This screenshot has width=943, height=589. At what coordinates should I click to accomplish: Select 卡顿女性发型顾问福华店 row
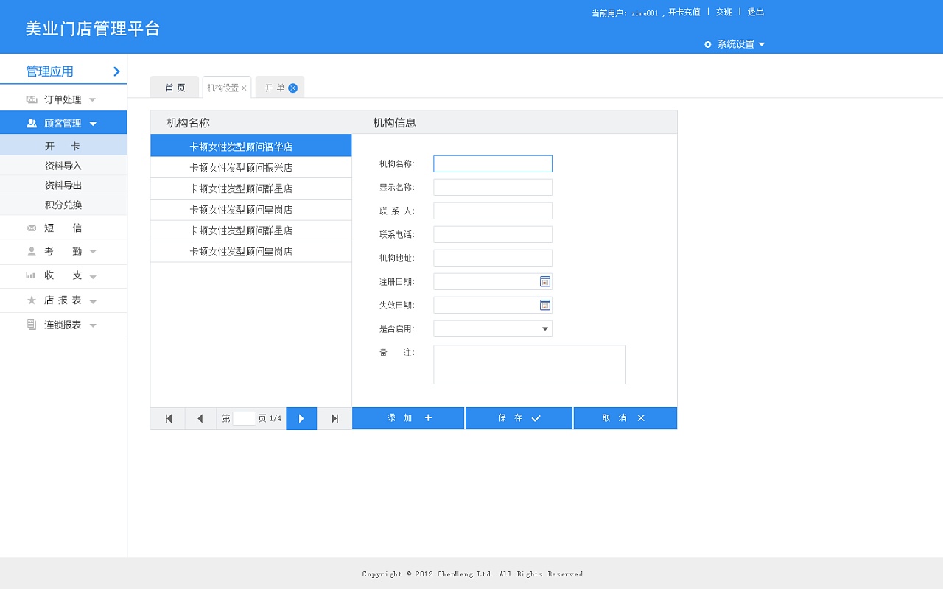(251, 147)
